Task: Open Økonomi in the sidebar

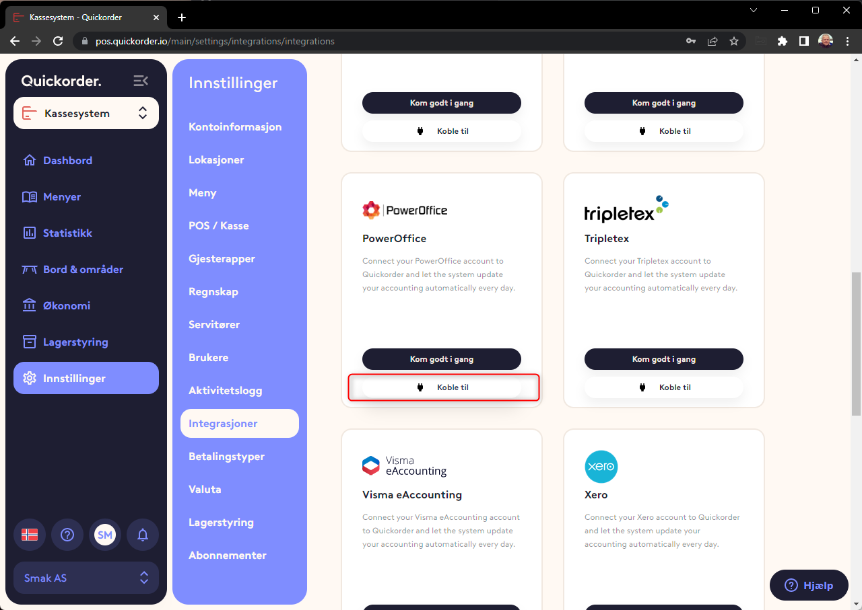Action: pos(86,305)
